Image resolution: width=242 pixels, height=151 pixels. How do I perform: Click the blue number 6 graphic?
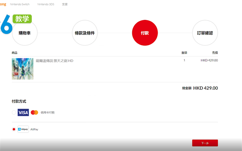coord(6,24)
